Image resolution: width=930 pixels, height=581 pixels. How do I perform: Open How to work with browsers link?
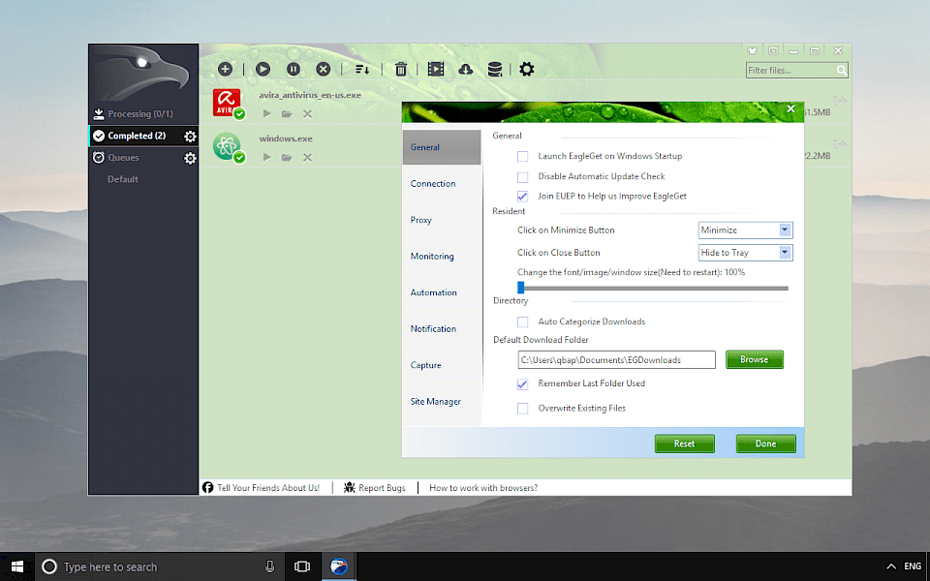pos(483,488)
